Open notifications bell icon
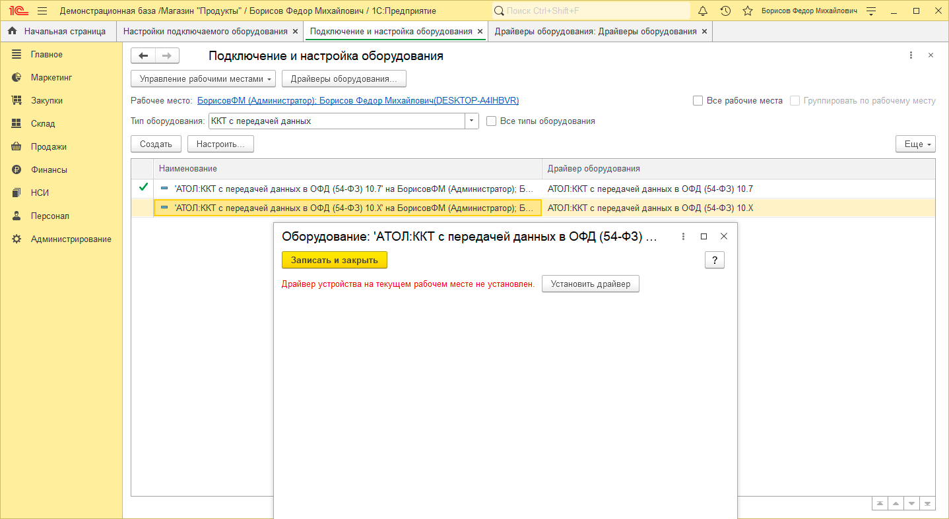The height and width of the screenshot is (519, 949). (703, 11)
